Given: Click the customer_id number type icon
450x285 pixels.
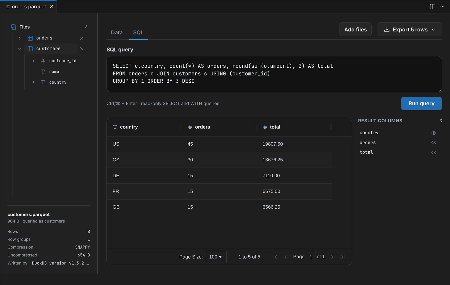Looking at the screenshot, I should click(x=43, y=61).
